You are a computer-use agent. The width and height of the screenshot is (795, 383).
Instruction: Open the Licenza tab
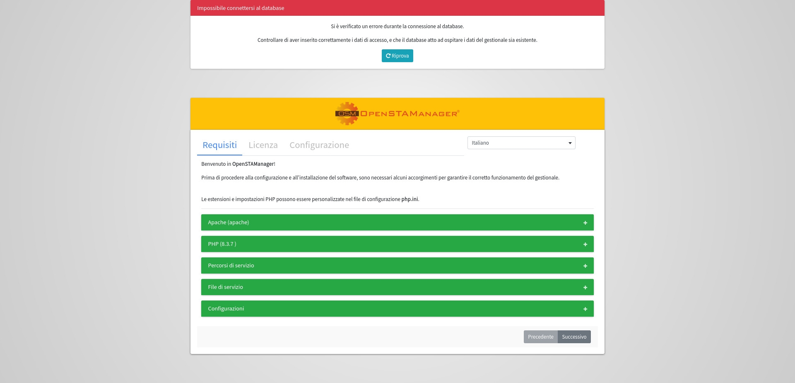pyautogui.click(x=263, y=145)
